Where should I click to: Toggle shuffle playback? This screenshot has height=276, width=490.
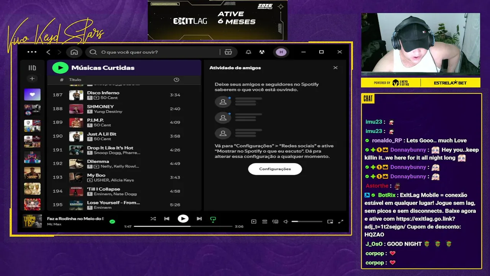[153, 219]
